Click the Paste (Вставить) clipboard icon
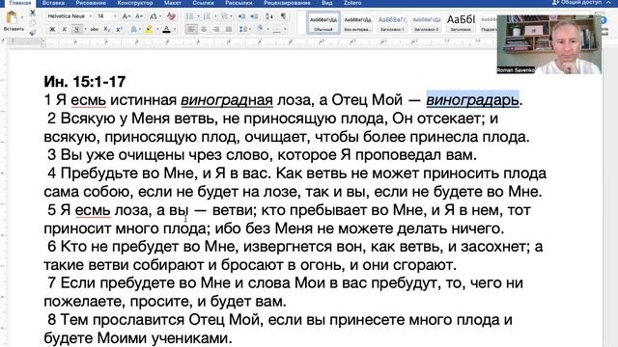This screenshot has width=618, height=347. pyautogui.click(x=13, y=17)
